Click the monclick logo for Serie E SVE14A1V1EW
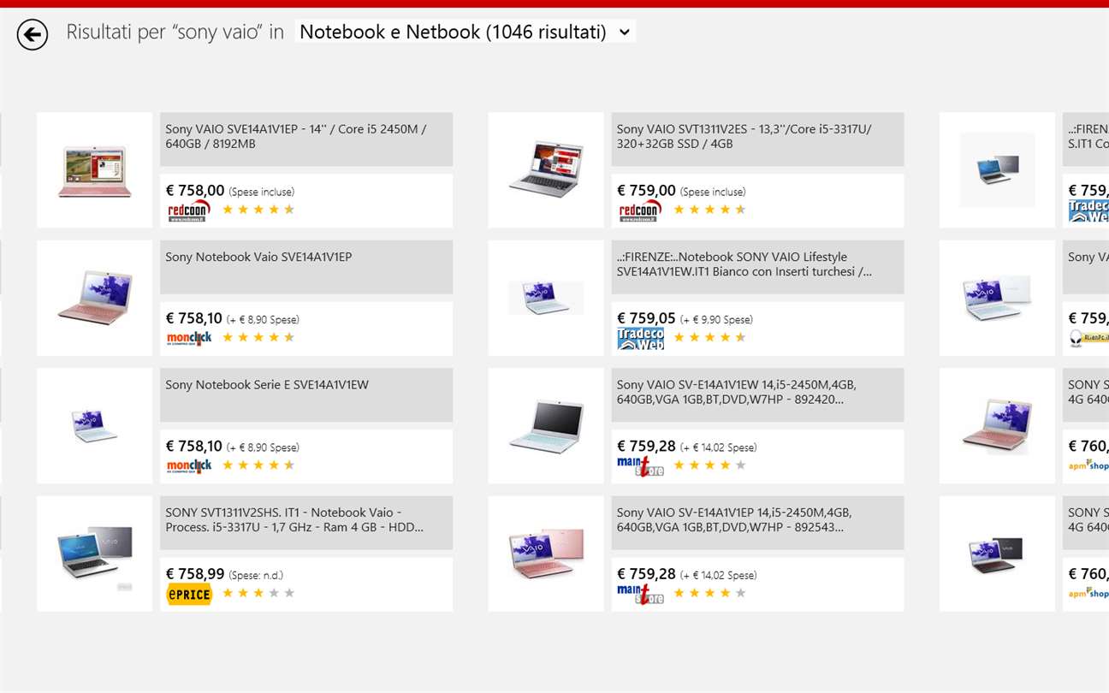The height and width of the screenshot is (693, 1109). (189, 465)
